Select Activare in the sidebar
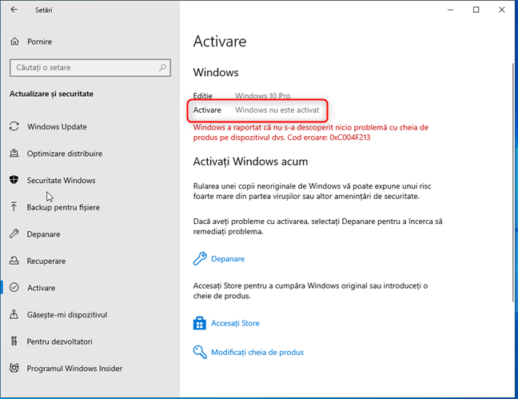 pyautogui.click(x=41, y=288)
